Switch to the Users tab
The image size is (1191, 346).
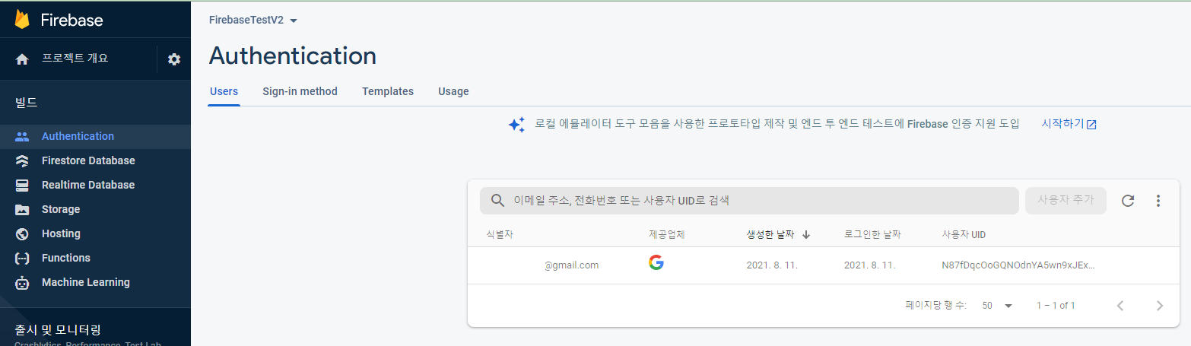[x=224, y=91]
